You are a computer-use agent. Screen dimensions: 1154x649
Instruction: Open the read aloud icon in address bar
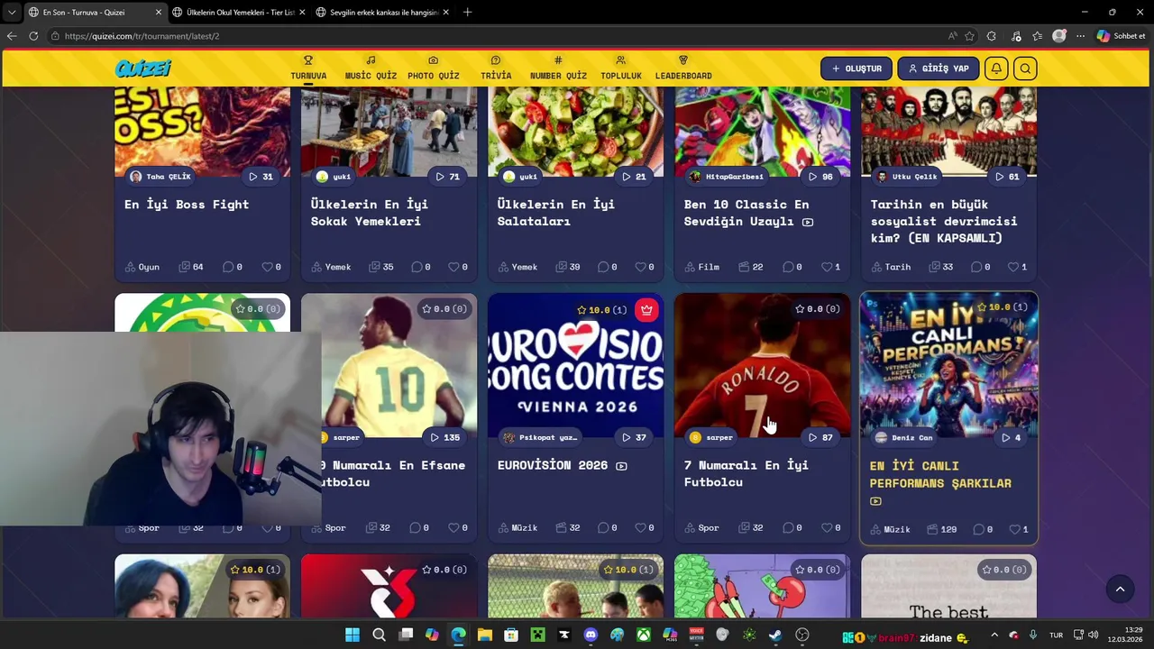[x=953, y=36]
